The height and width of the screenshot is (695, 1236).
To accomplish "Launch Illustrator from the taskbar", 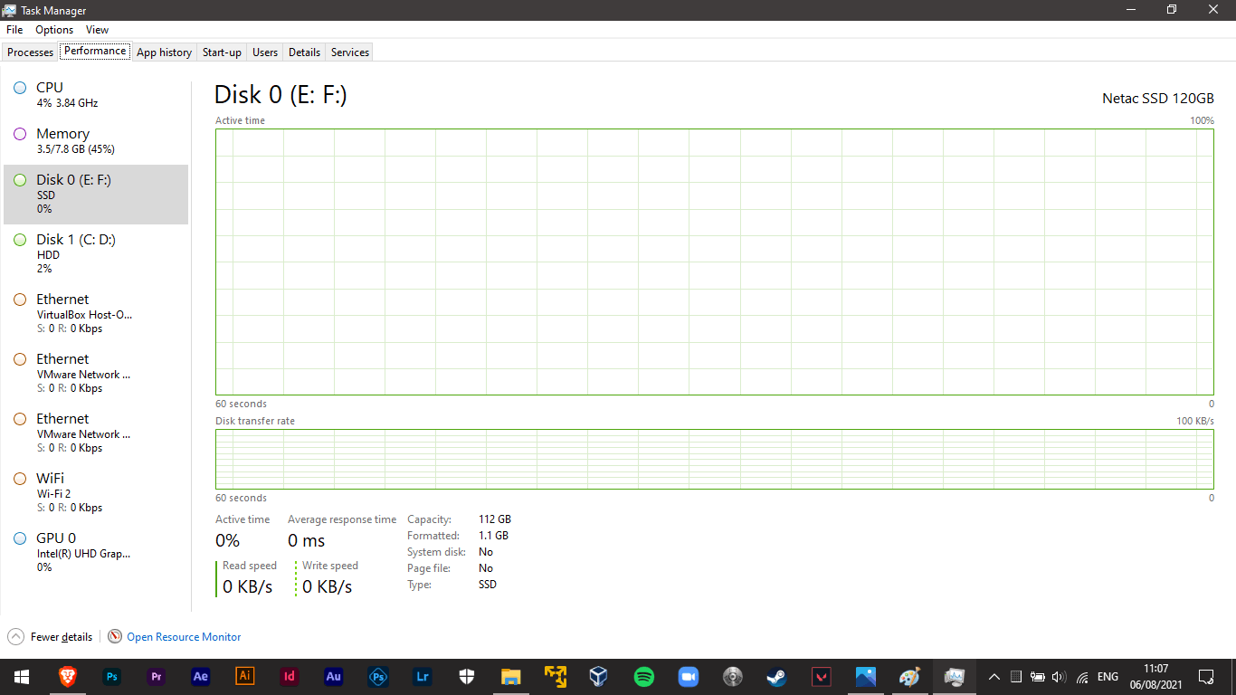I will [244, 676].
